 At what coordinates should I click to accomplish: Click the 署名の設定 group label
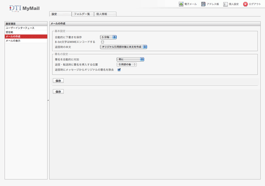(x=62, y=54)
